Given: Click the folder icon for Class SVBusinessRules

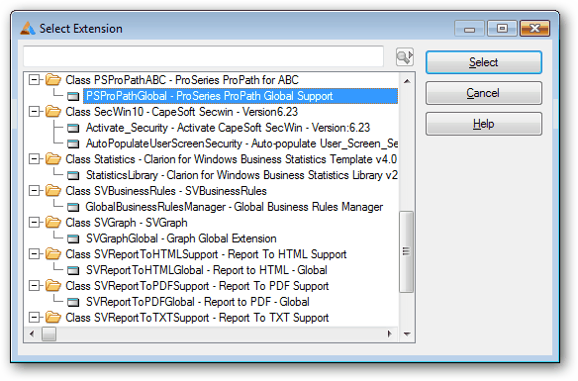Looking at the screenshot, I should pos(53,190).
